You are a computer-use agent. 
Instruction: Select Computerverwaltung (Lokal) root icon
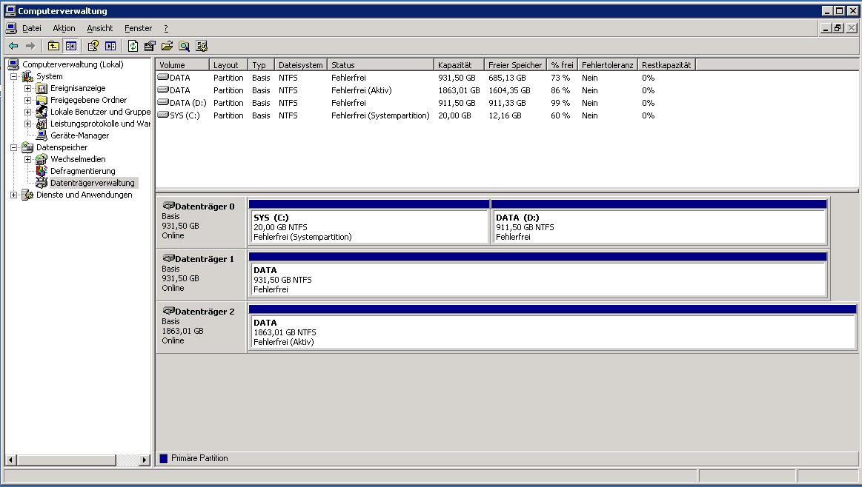point(14,65)
